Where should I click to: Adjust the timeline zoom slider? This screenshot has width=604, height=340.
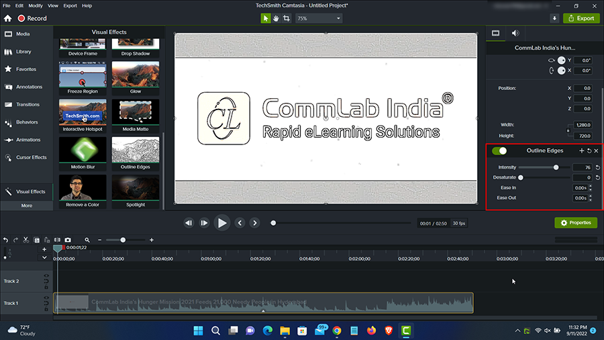point(123,240)
